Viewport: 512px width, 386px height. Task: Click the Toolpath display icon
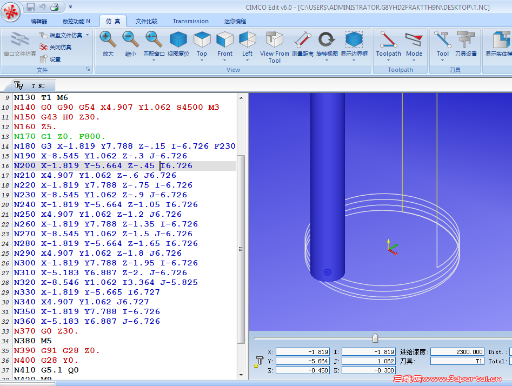point(388,39)
